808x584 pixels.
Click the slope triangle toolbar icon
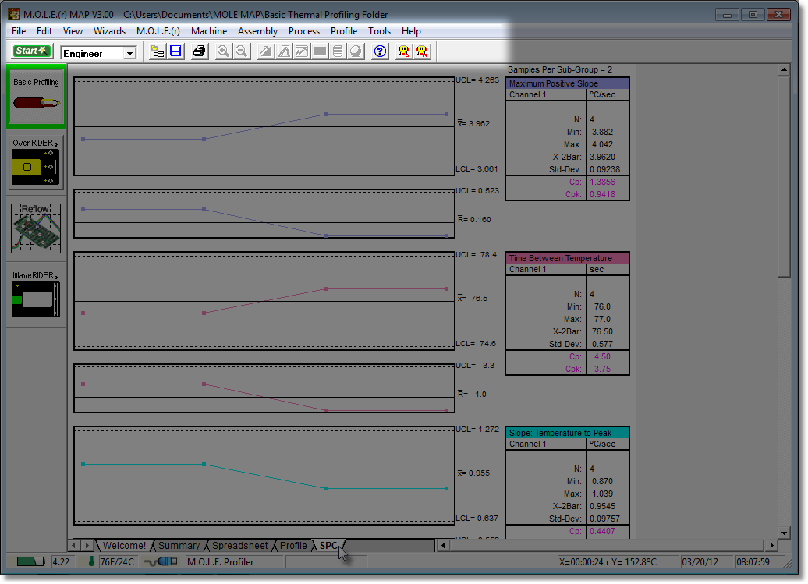pos(265,51)
